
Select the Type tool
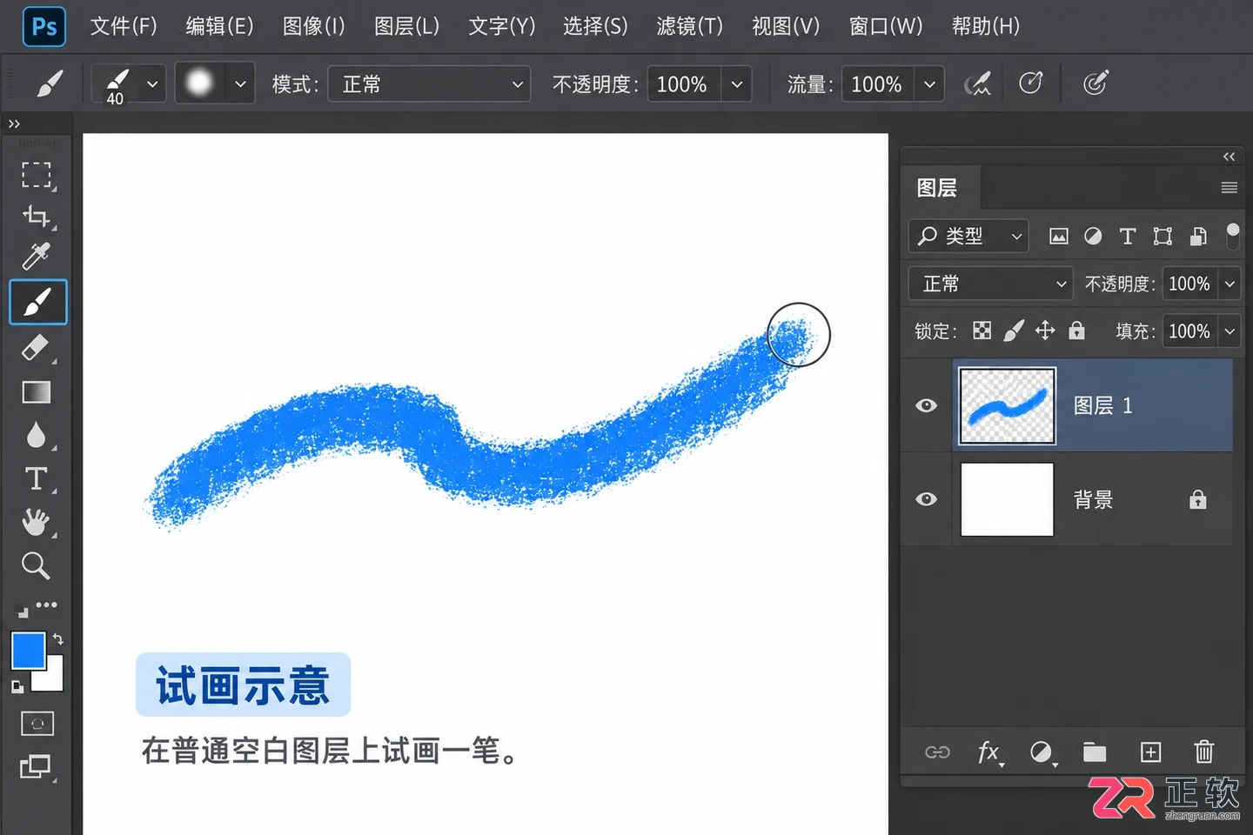pyautogui.click(x=36, y=478)
